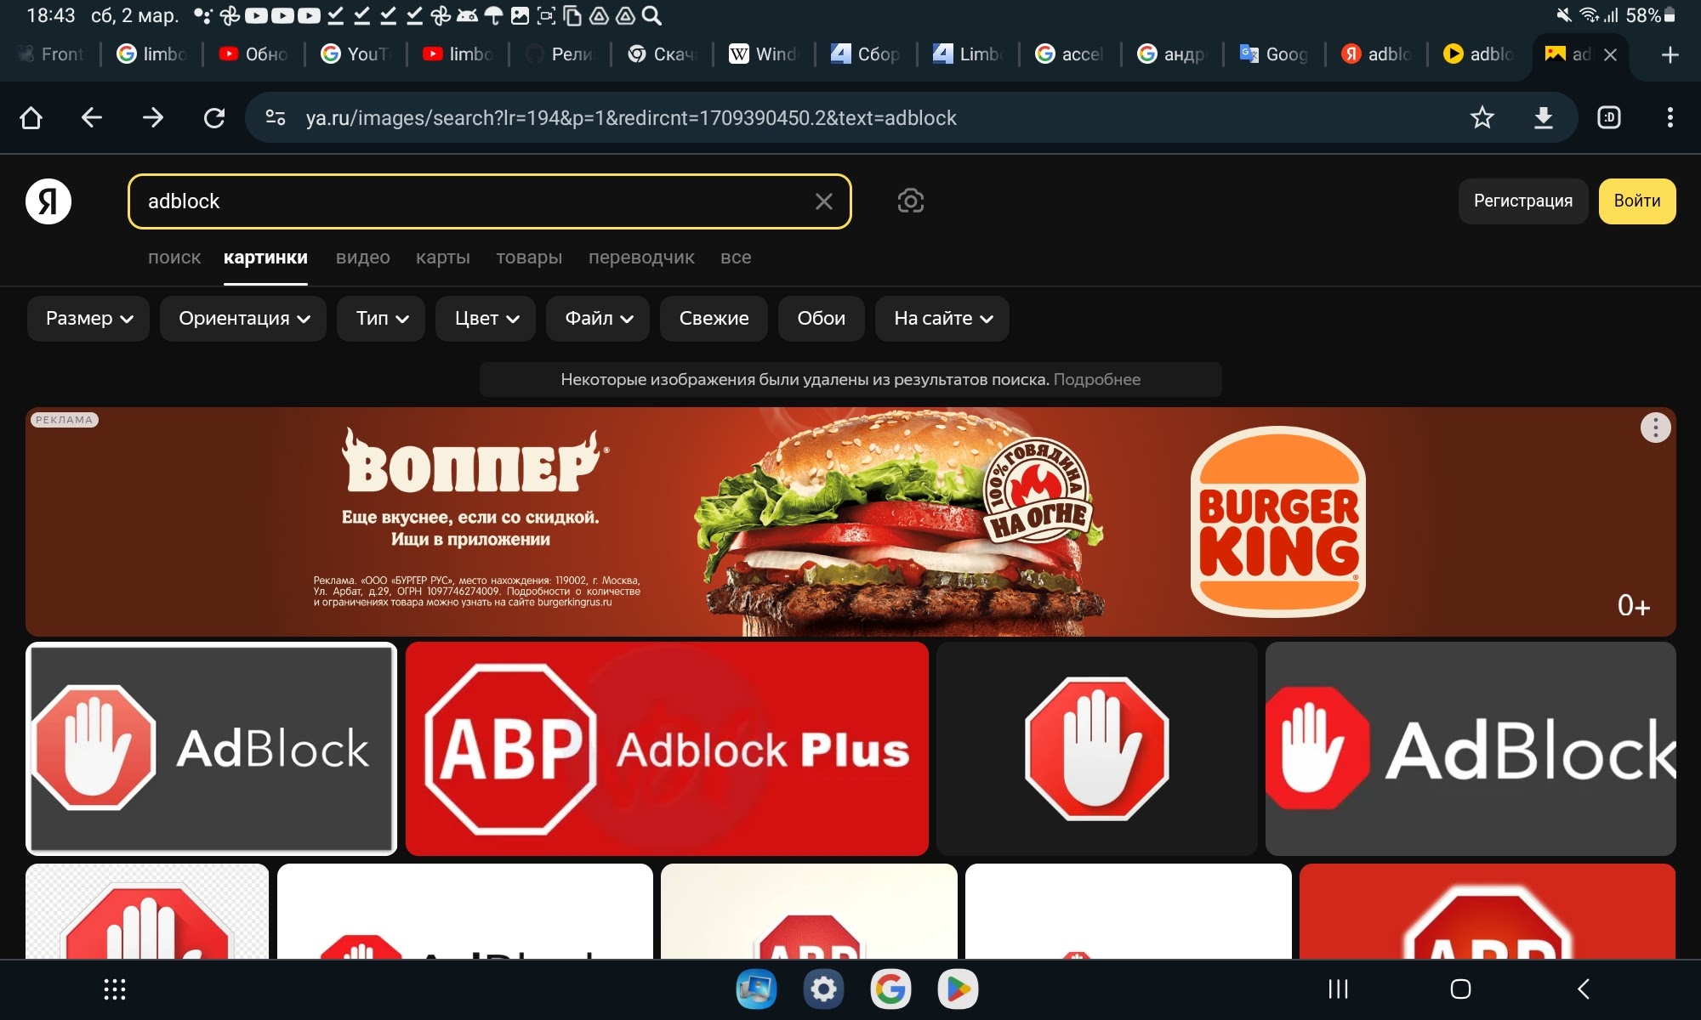1701x1020 pixels.
Task: Open search by image camera icon
Action: [911, 201]
